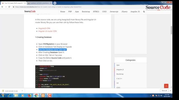The width and height of the screenshot is (179, 100).
Task: Click highlighted 'Give the Database name' line
Action: (53, 49)
